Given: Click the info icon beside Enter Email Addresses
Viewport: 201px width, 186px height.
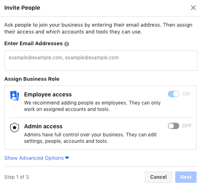Looking at the screenshot, I should pos(67,44).
